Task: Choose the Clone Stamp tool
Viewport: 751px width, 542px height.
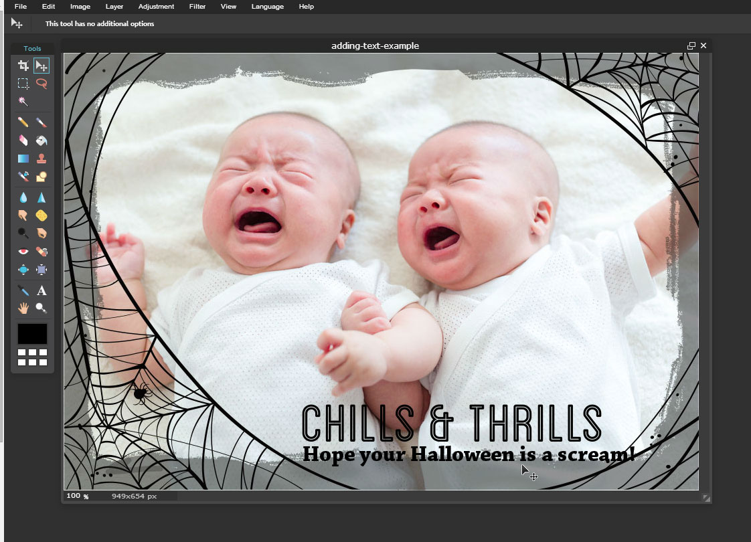Action: click(x=41, y=159)
